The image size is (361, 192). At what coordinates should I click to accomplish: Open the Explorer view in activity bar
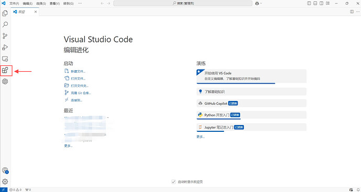coord(5,13)
